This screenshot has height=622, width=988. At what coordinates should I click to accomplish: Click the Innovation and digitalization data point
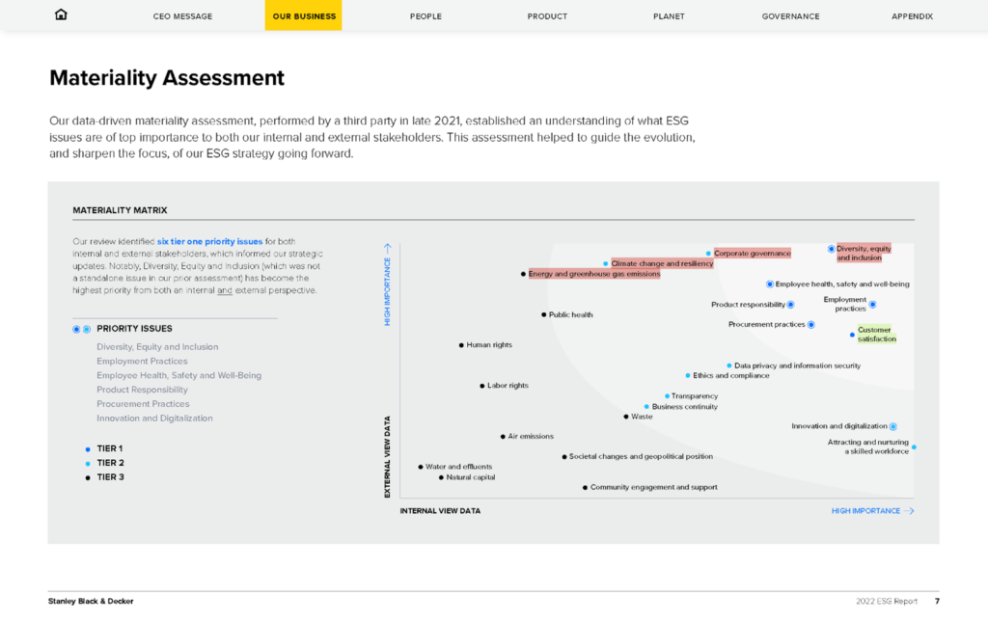(x=893, y=426)
